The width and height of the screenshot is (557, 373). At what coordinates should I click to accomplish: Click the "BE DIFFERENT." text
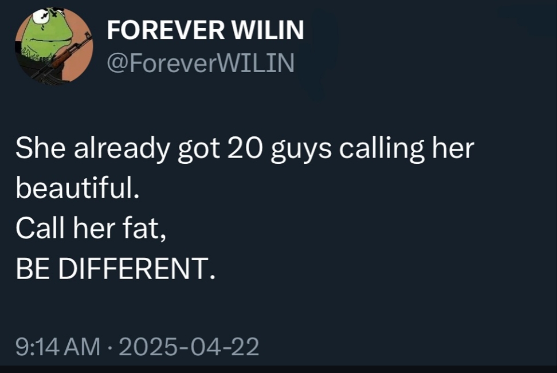pos(116,269)
